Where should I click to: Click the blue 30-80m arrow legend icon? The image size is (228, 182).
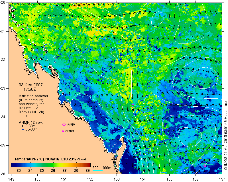click(x=23, y=129)
